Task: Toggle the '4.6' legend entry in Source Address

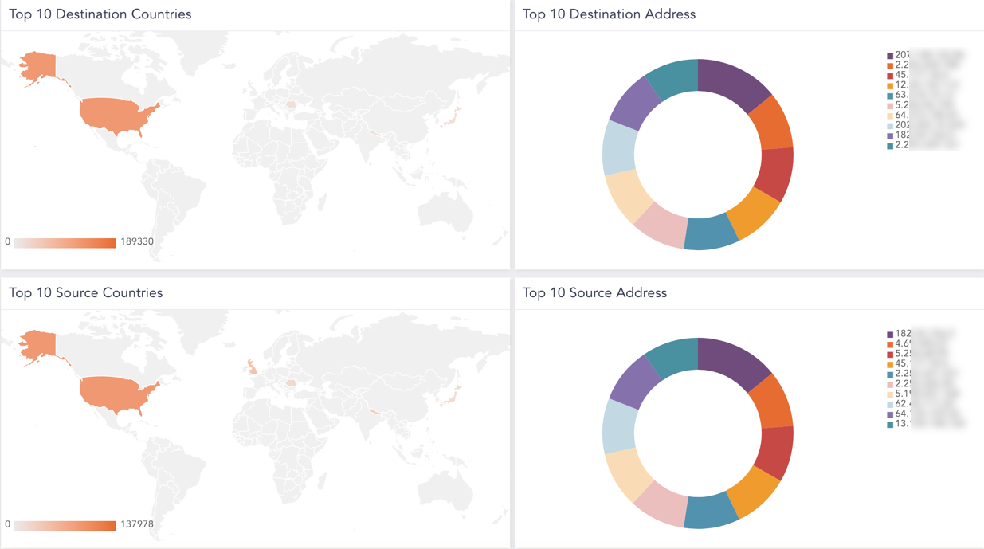Action: click(903, 344)
